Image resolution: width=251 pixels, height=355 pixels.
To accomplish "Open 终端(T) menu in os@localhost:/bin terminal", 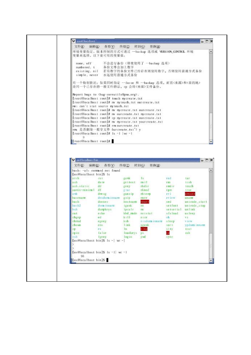I will pos(124,165).
